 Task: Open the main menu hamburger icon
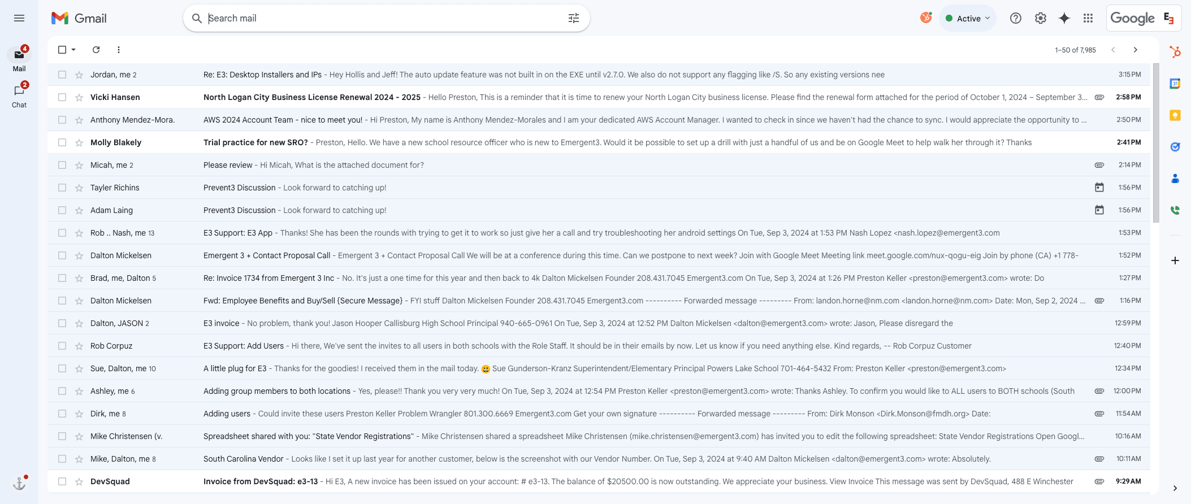pos(19,18)
